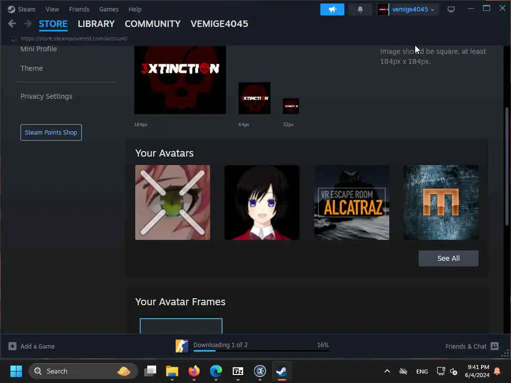This screenshot has height=383, width=511.
Task: Open the View menu
Action: pos(52,9)
